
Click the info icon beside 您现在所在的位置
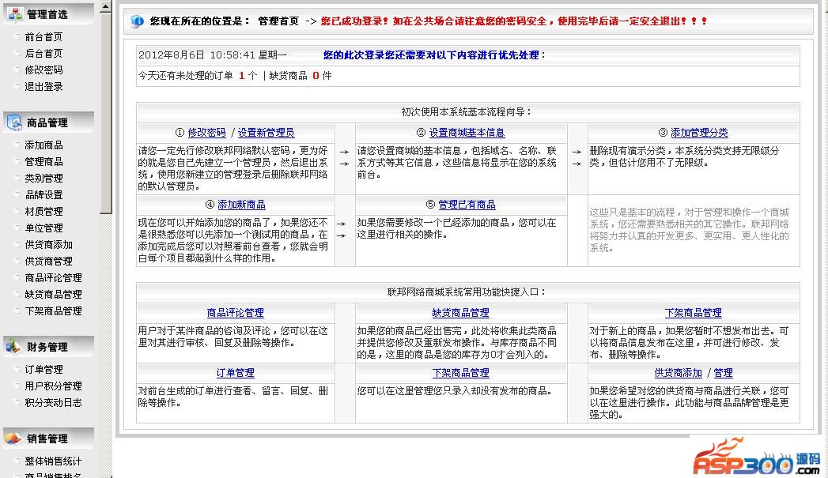pyautogui.click(x=137, y=21)
